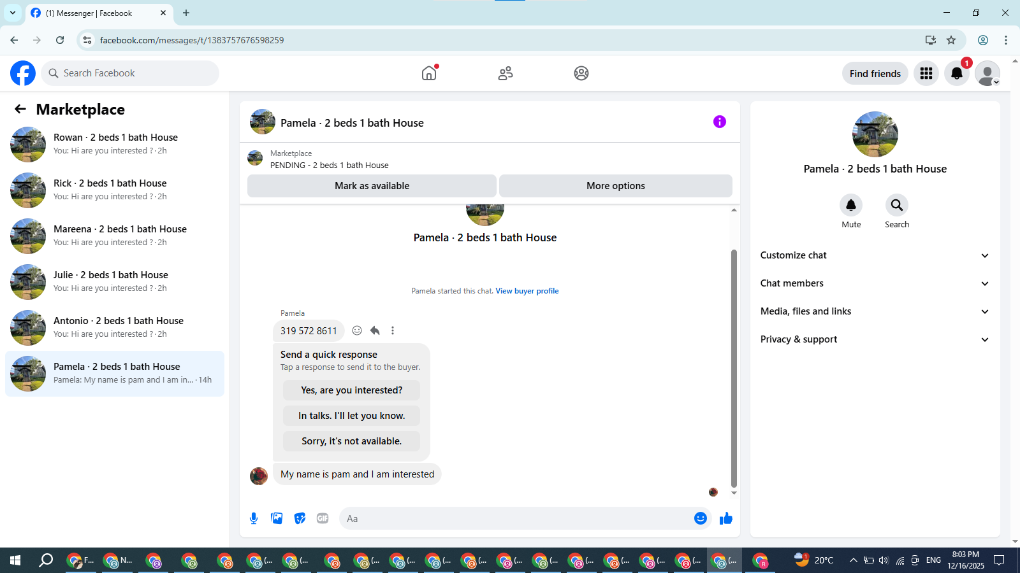Viewport: 1020px width, 573px height.
Task: Open Rick 2 beds 1 bath House chat
Action: pyautogui.click(x=115, y=190)
